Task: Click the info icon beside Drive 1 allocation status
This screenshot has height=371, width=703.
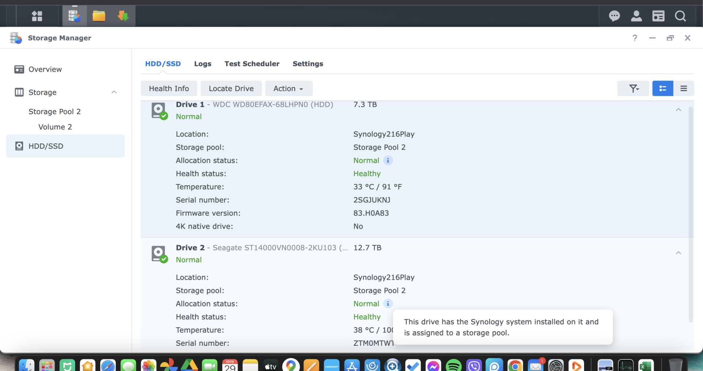Action: click(388, 160)
